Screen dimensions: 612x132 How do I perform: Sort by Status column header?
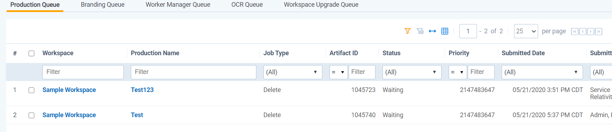[x=391, y=53]
